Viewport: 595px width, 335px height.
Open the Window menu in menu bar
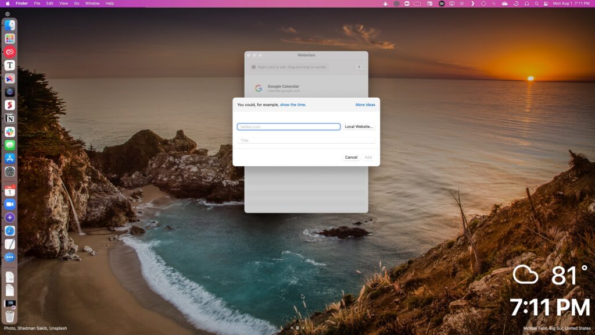pos(92,3)
